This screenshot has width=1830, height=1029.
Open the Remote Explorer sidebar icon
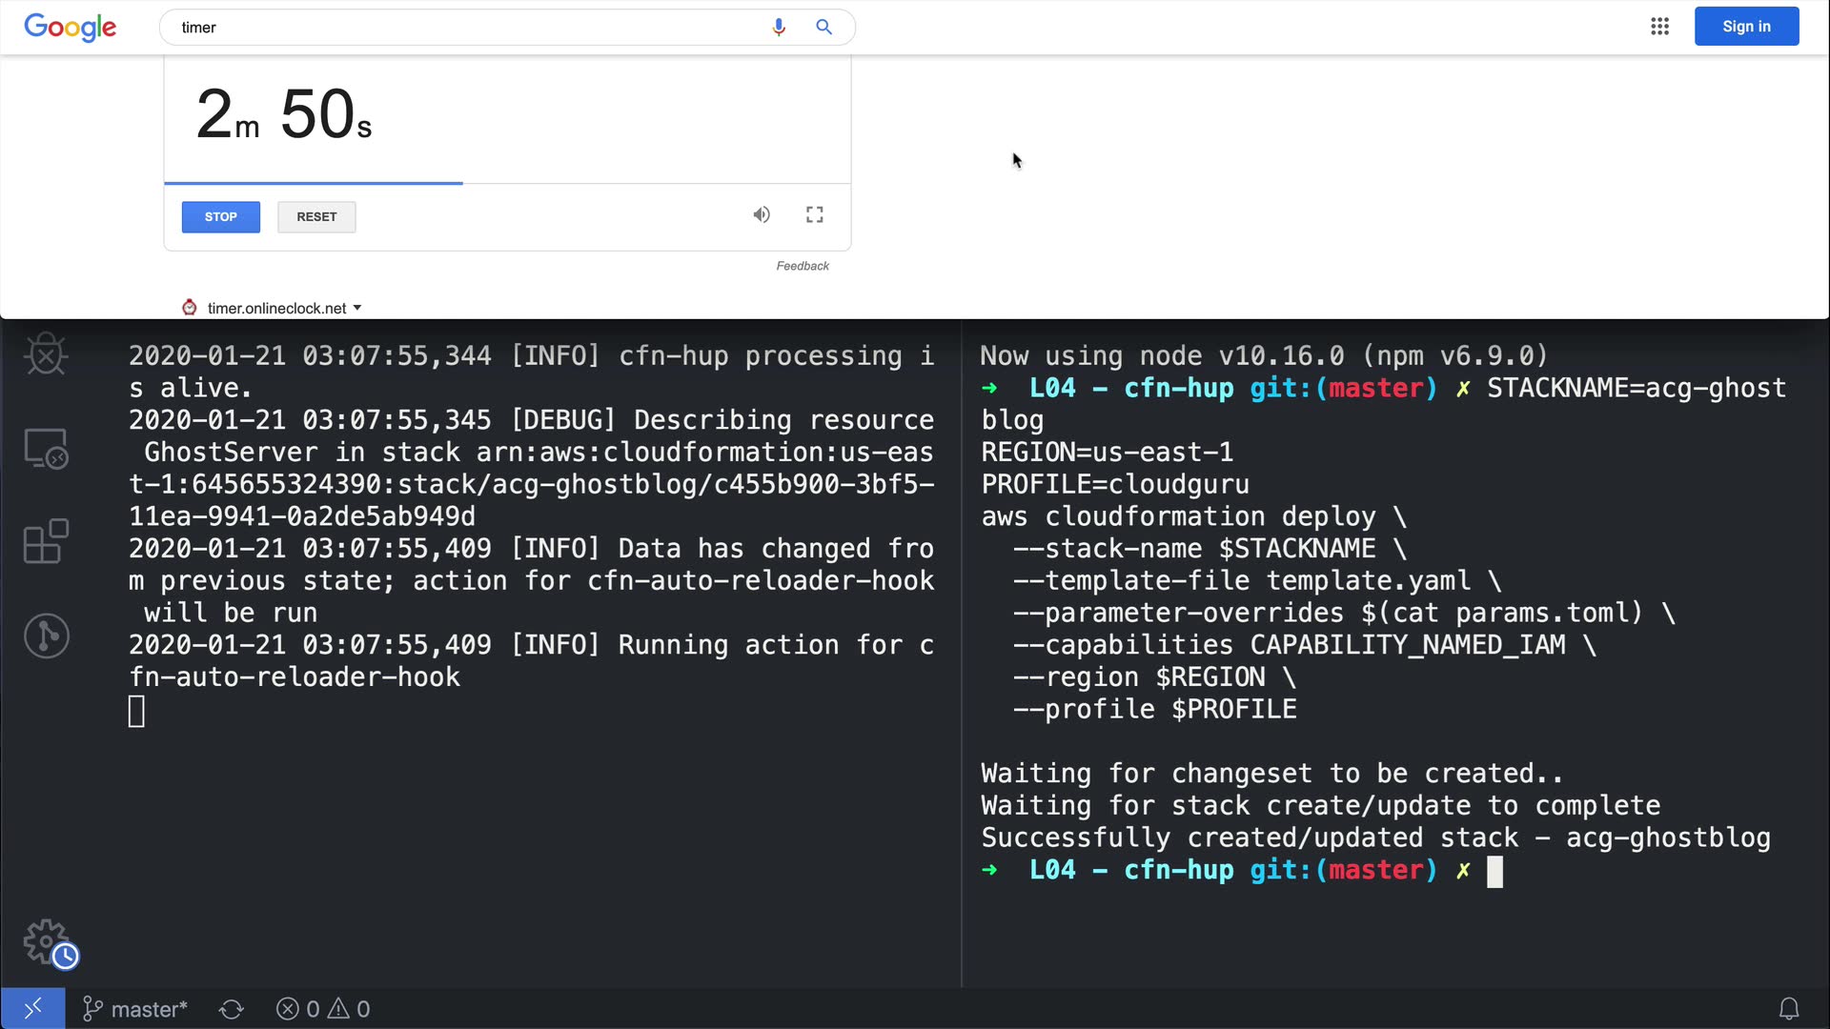tap(46, 448)
